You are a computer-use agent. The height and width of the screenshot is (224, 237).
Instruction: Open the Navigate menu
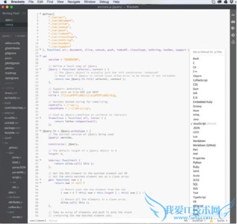[74, 2]
